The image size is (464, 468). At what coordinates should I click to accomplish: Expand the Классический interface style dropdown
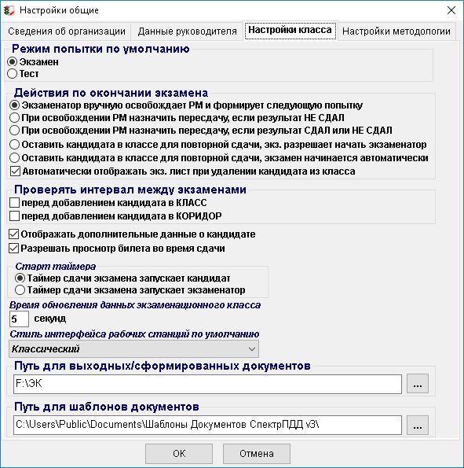click(133, 349)
